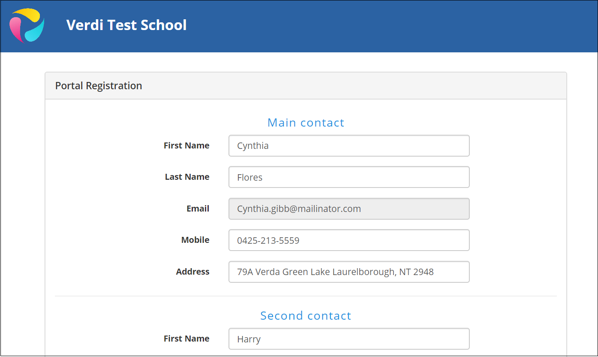Viewport: 598px width, 357px height.
Task: Click the Main contact heading
Action: tap(306, 123)
